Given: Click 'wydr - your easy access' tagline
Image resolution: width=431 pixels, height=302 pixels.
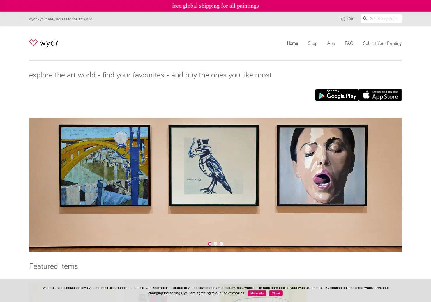Looking at the screenshot, I should (61, 19).
